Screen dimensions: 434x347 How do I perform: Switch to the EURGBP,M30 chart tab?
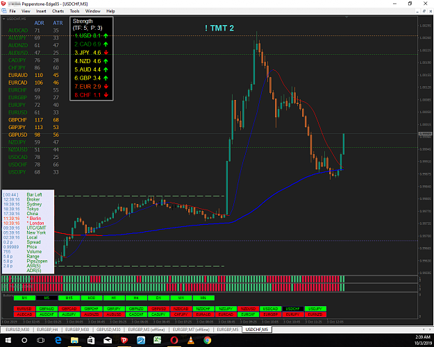coord(77,330)
